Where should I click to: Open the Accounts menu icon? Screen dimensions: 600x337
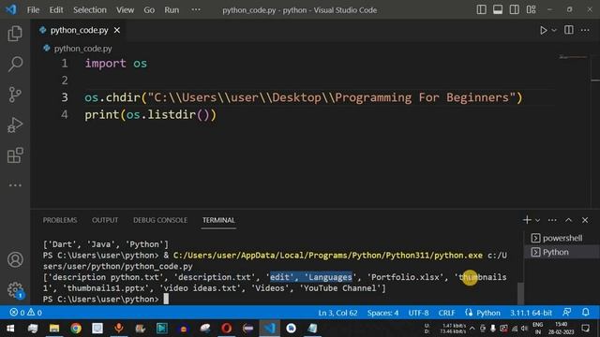coord(15,260)
